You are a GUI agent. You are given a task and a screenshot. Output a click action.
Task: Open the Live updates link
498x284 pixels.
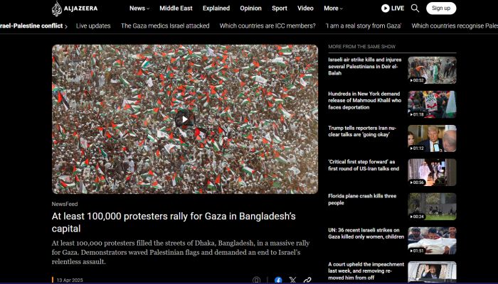pyautogui.click(x=93, y=26)
